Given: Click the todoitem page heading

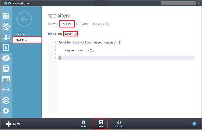Looking at the screenshot, I should click(59, 16).
